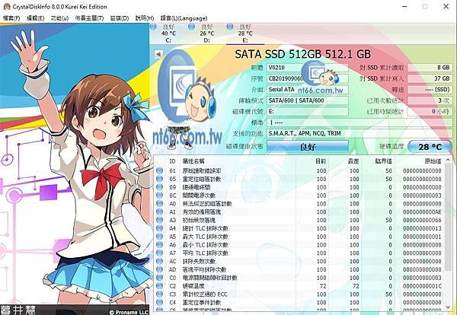
Task: Click the firmware field showing V0210
Action: pos(308,68)
